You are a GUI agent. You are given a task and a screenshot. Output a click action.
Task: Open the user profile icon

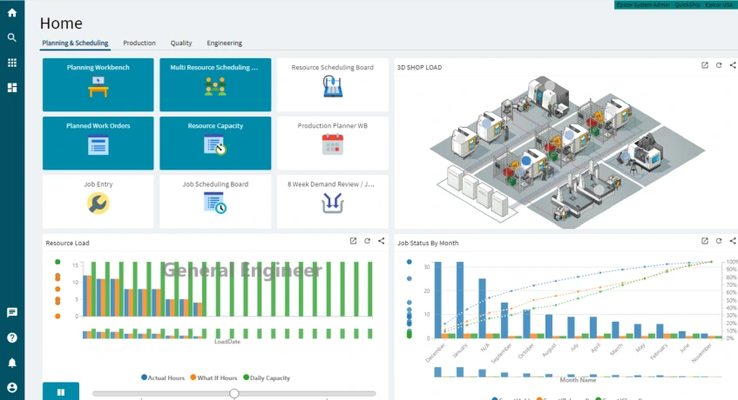pyautogui.click(x=12, y=387)
